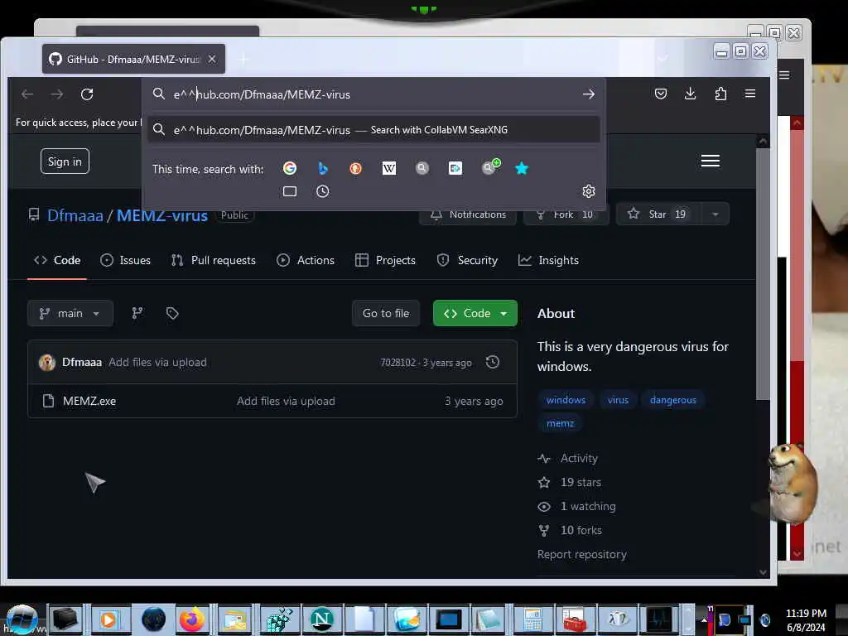Click the go arrow in address bar

pos(589,94)
